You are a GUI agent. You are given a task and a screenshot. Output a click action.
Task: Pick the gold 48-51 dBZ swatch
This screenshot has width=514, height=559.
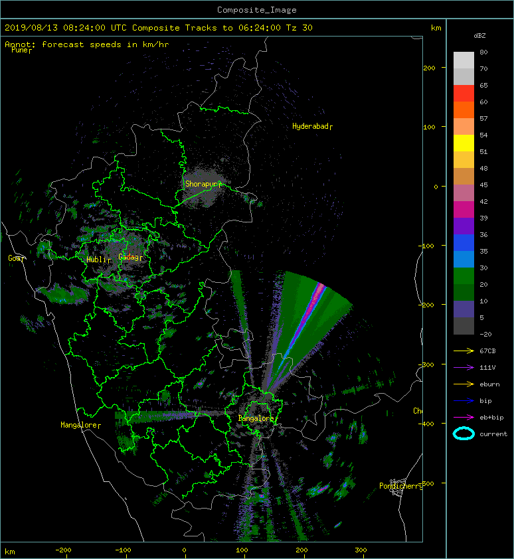click(464, 160)
